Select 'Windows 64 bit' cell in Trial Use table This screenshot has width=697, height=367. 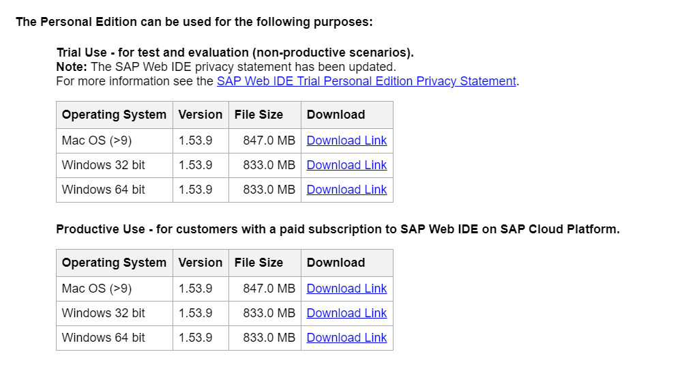(x=115, y=190)
